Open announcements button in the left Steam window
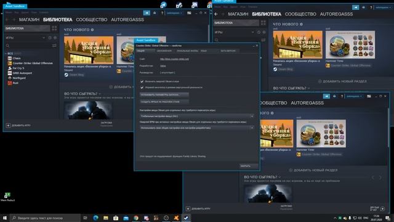 click(147, 13)
